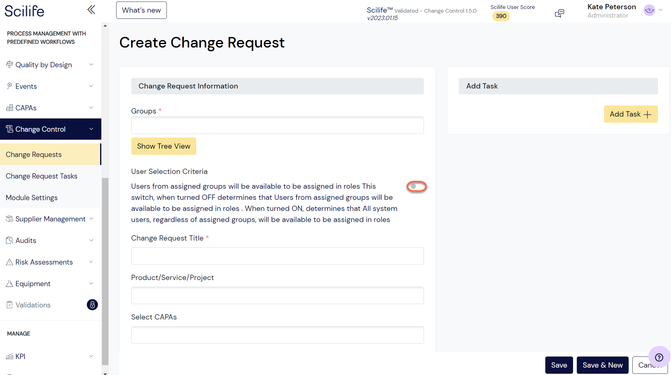Screen dimensions: 671x375
Task: Click the Validations lock badge
Action: pyautogui.click(x=92, y=305)
